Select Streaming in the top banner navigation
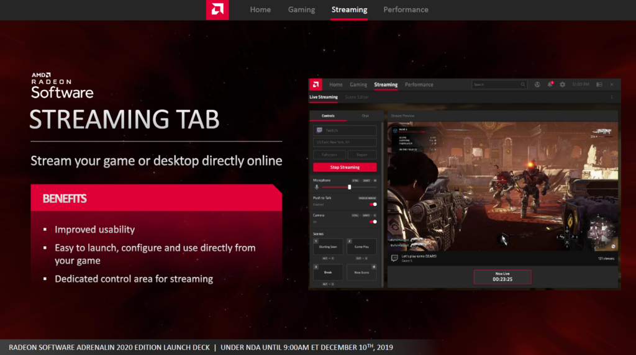This screenshot has height=355, width=636. [349, 10]
